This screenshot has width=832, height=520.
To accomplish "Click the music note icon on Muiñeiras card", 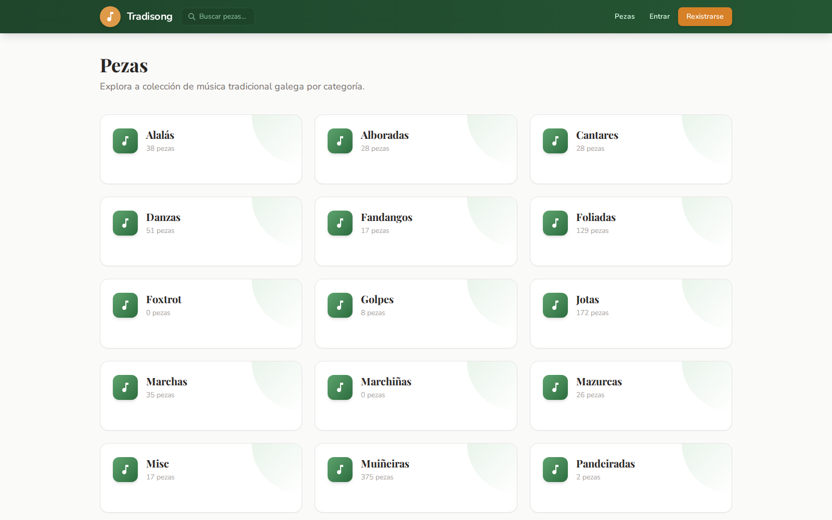I will click(340, 469).
